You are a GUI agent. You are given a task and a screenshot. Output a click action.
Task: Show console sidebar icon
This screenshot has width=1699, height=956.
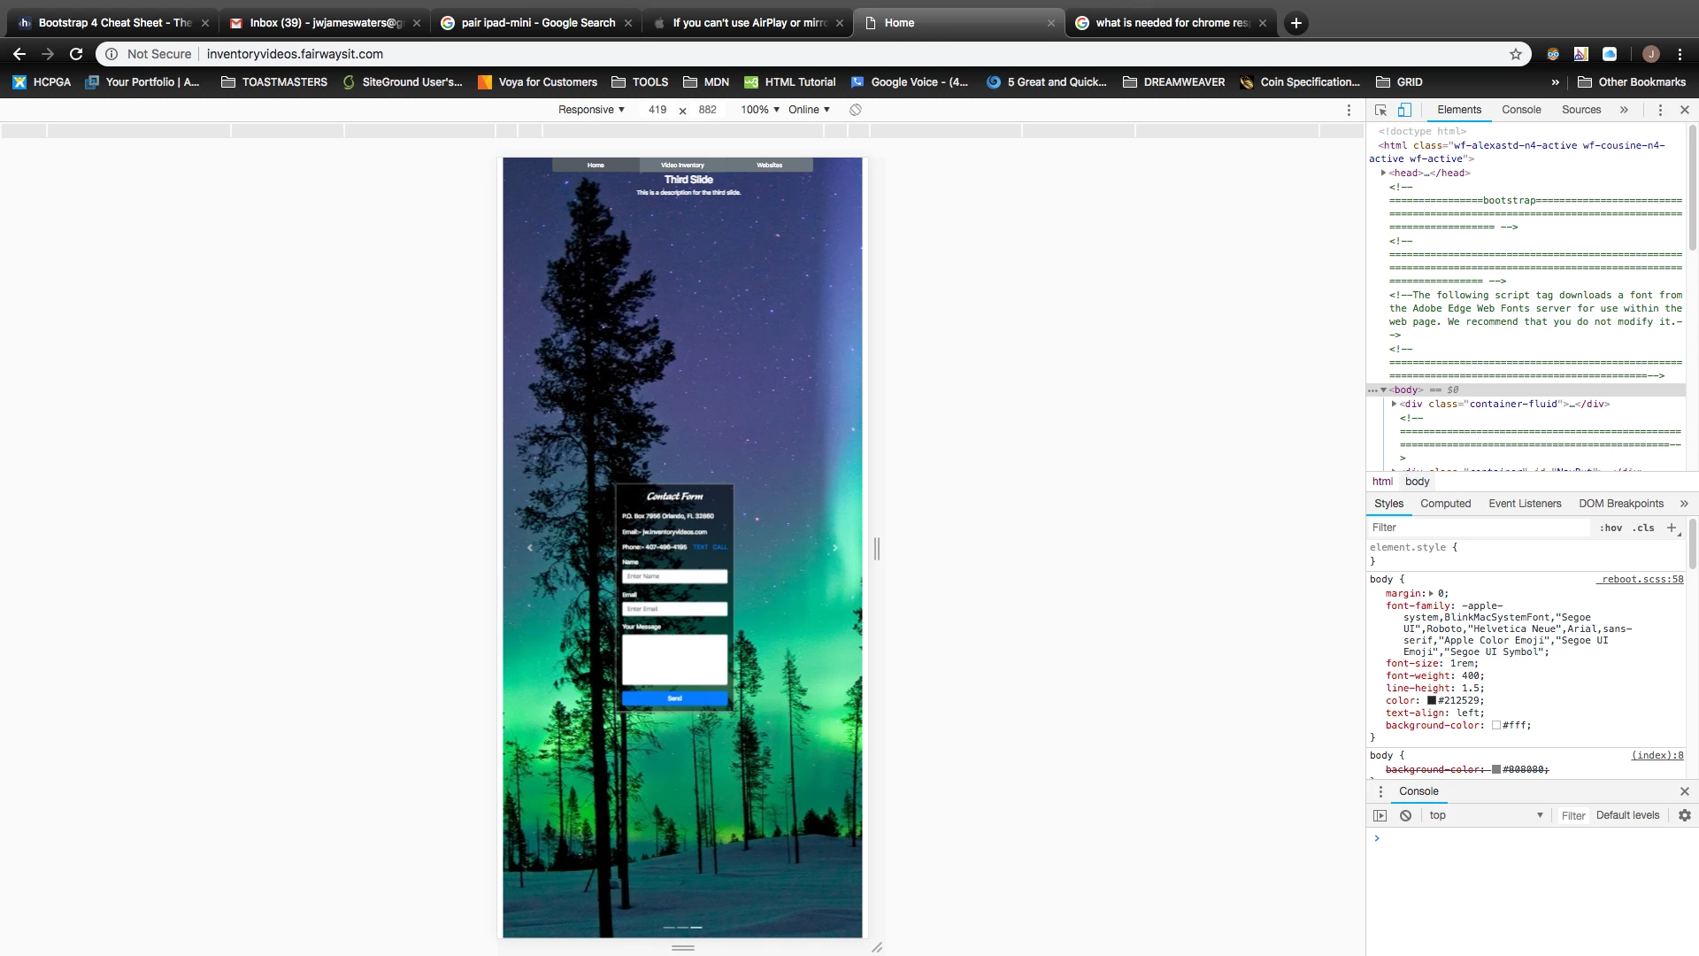(1380, 815)
